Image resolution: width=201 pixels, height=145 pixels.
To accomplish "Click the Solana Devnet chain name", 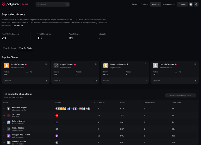I will tap(18, 121).
